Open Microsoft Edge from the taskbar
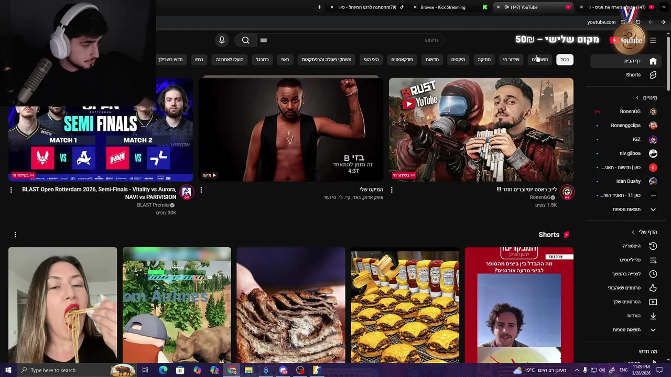 (163, 370)
